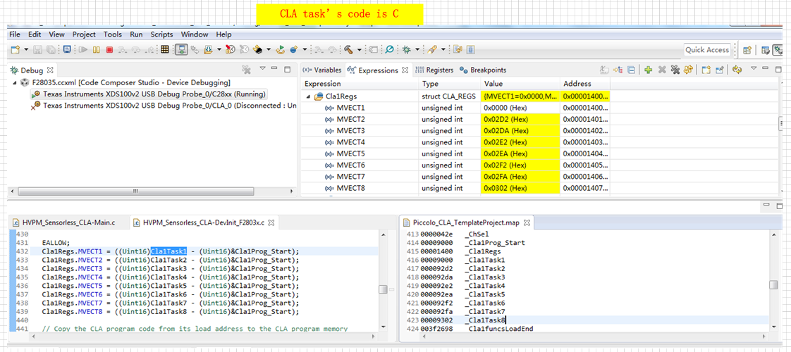Viewport: 791px width, 352px height.
Task: Click the map file vertical scrollbar thumb
Action: tap(773, 285)
